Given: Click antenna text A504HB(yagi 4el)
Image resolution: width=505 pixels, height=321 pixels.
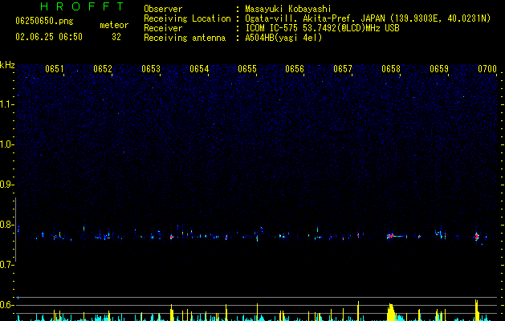Looking at the screenshot, I should (283, 38).
